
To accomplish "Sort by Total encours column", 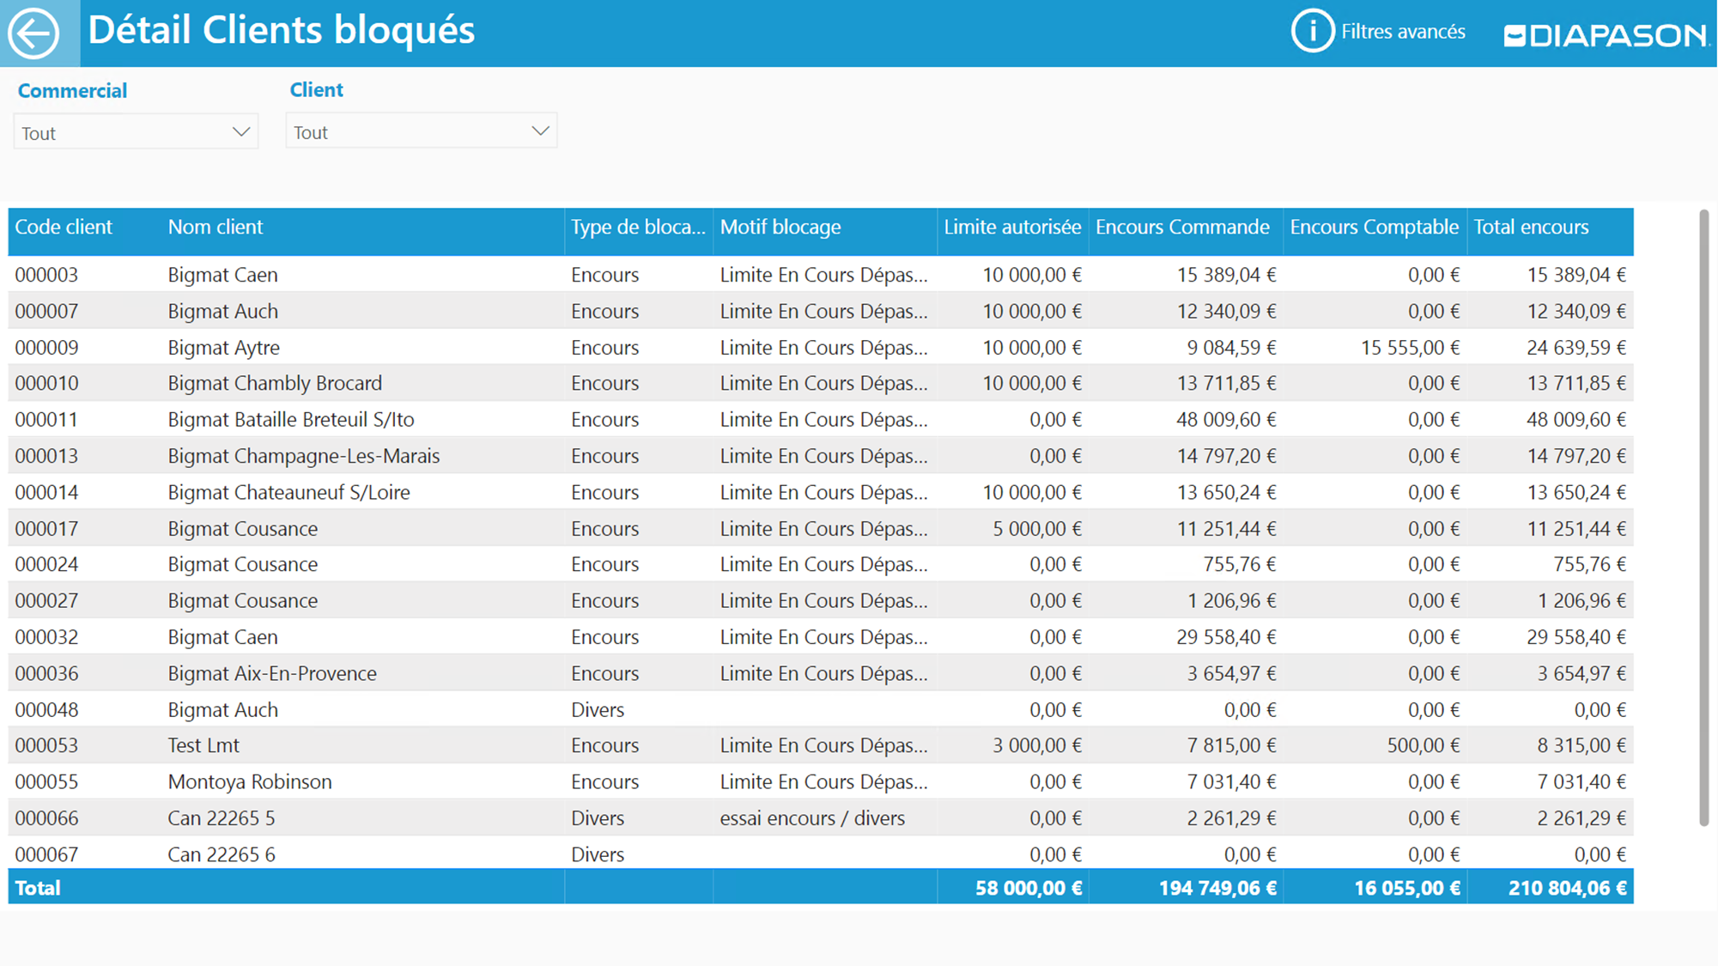I will [1531, 228].
